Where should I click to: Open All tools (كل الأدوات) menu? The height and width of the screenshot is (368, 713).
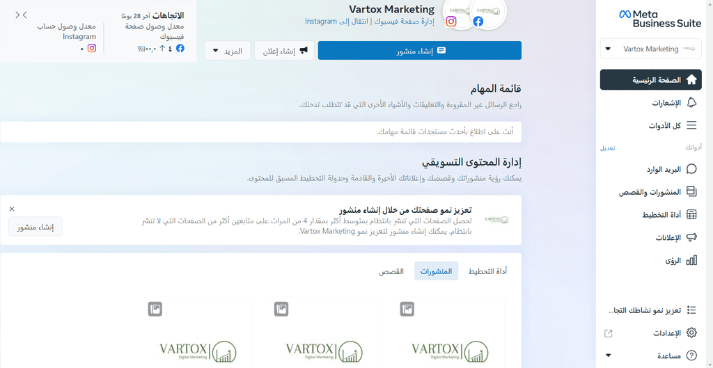tap(672, 125)
